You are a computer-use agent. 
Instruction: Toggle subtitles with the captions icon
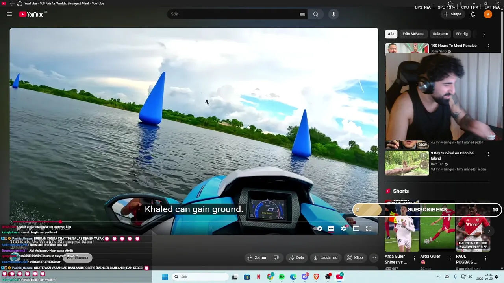point(331,228)
